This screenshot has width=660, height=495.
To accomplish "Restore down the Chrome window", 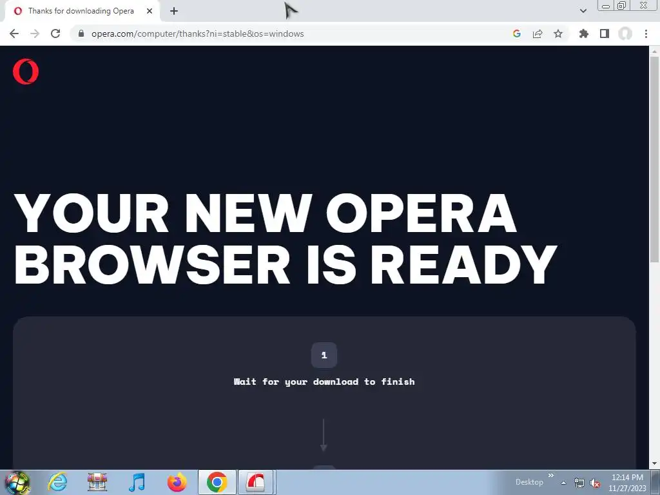I will [x=622, y=6].
